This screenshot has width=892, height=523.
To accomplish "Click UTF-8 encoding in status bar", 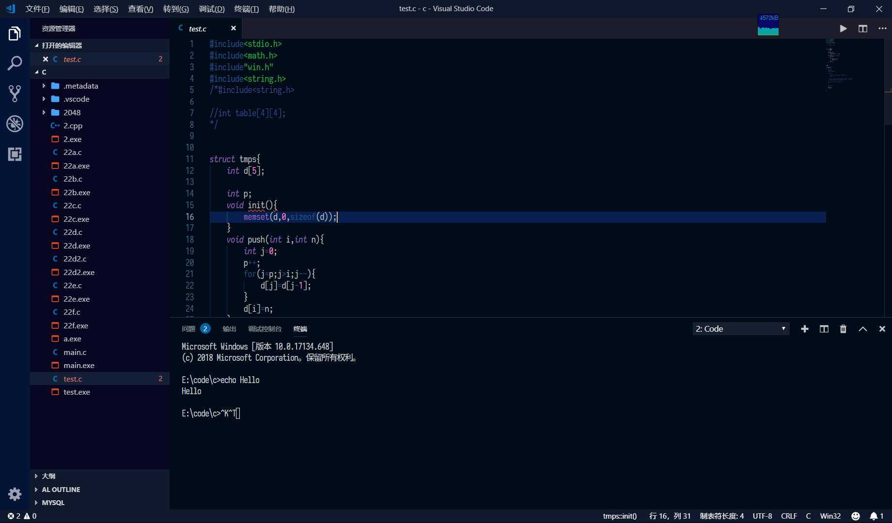I will [762, 516].
